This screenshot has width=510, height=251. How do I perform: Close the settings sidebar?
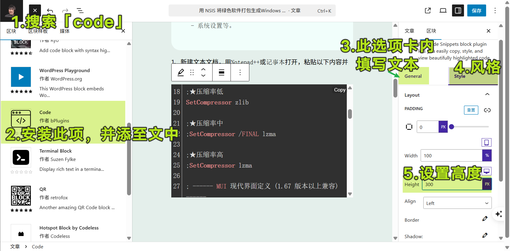[488, 31]
